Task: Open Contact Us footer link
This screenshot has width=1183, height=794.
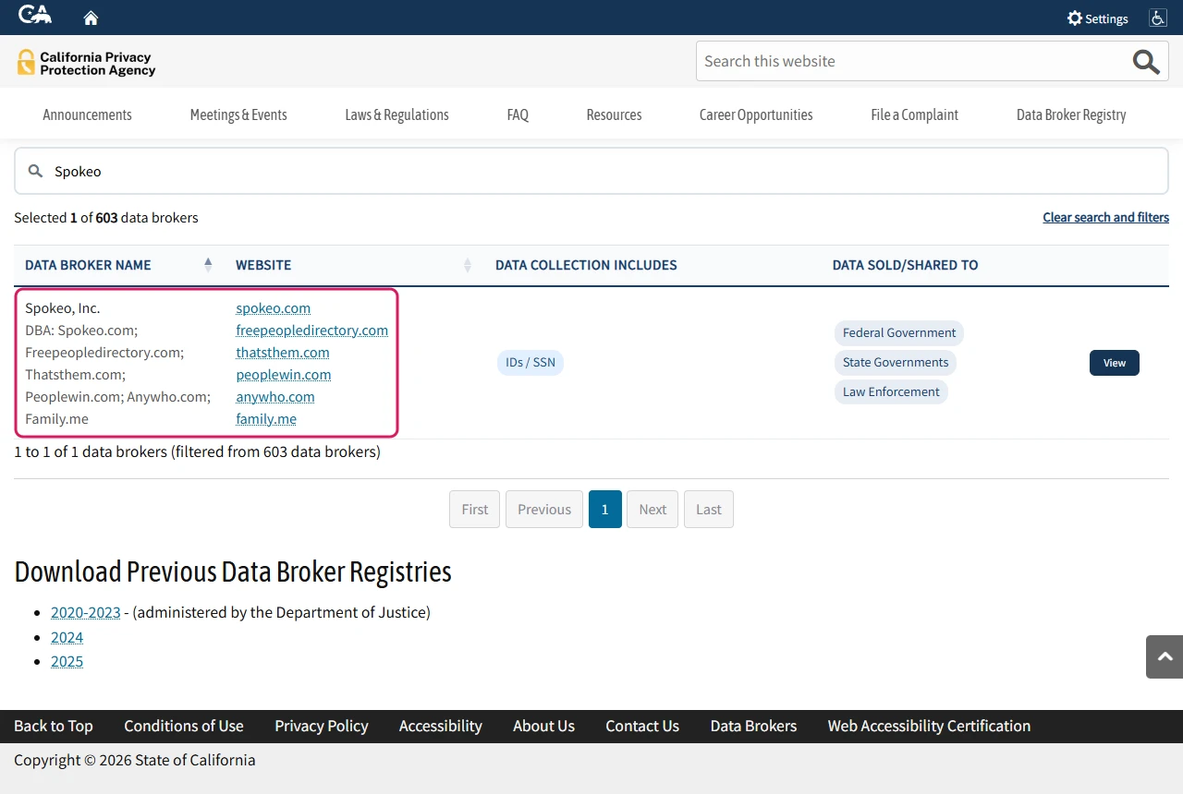Action: coord(642,726)
